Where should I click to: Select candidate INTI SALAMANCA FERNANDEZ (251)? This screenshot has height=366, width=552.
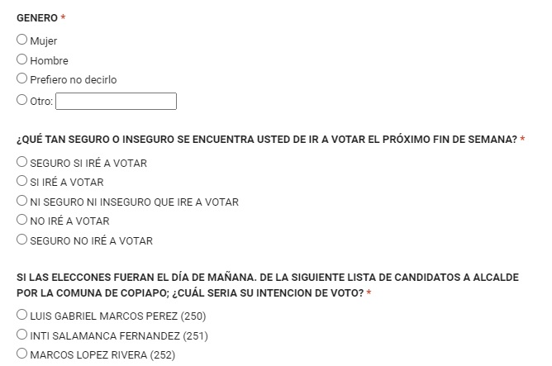[21, 335]
